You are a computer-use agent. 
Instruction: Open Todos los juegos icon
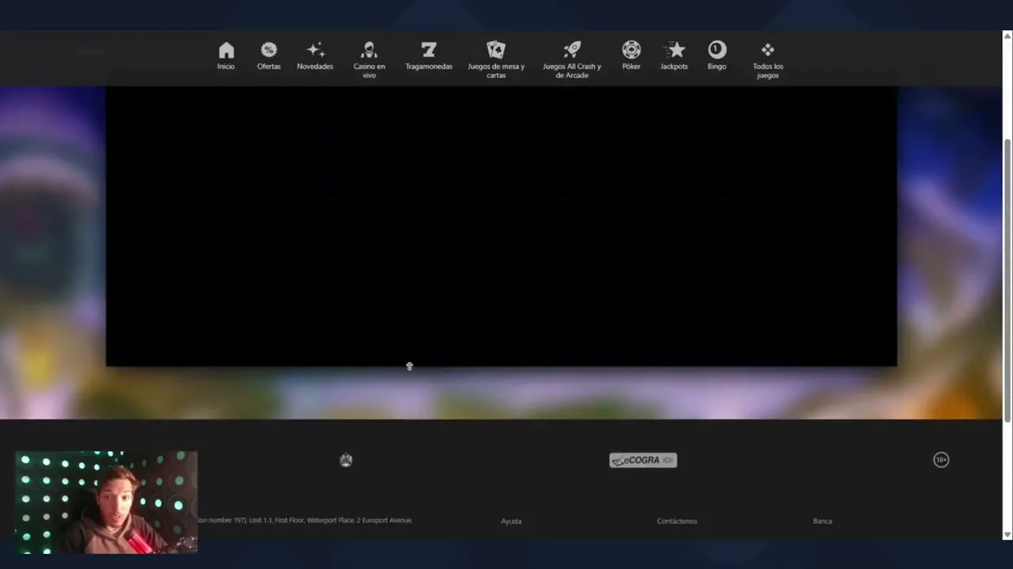point(768,51)
